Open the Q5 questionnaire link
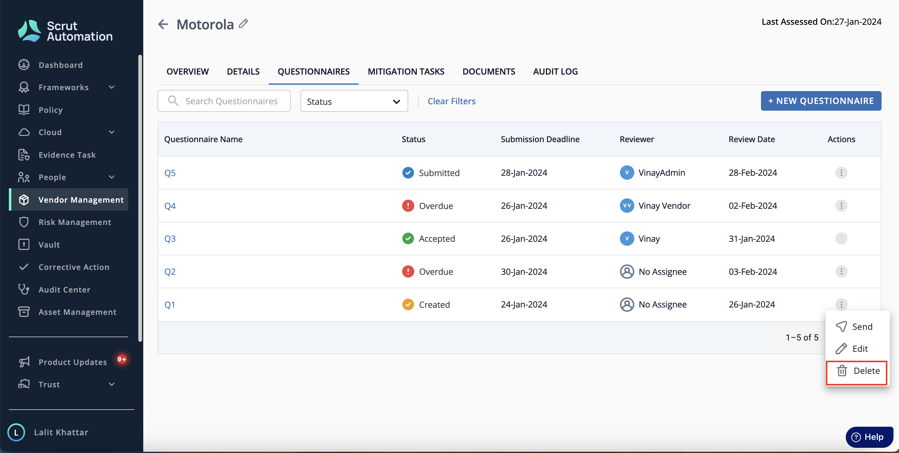Viewport: 899px width, 453px height. 170,173
